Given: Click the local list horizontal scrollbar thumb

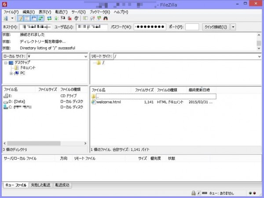Looking at the screenshot, I should (x=34, y=143).
